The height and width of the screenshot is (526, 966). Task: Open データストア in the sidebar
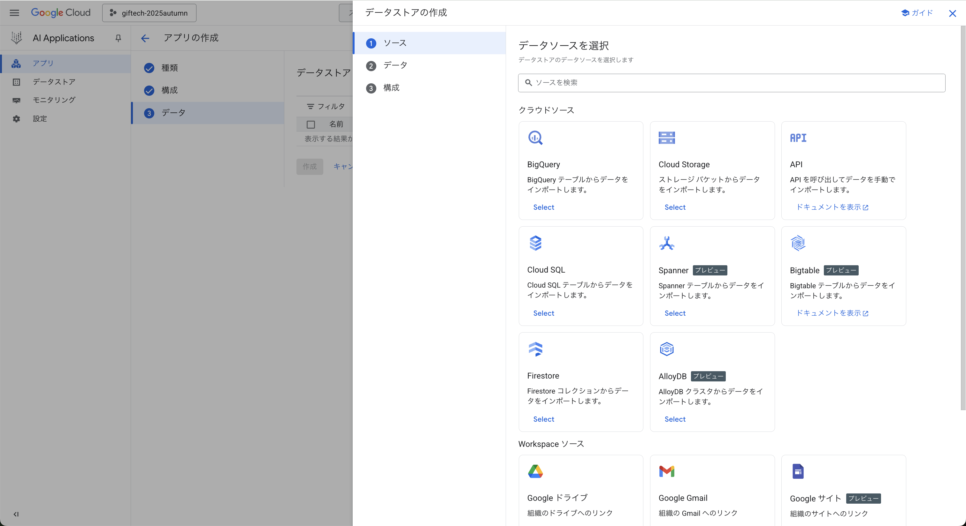(x=54, y=82)
